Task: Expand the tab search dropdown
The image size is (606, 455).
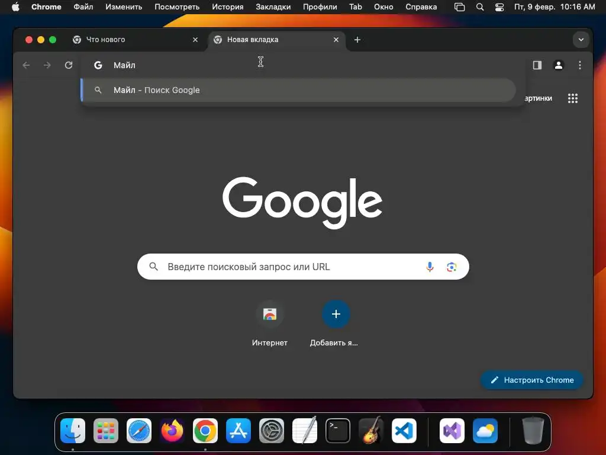Action: click(581, 40)
